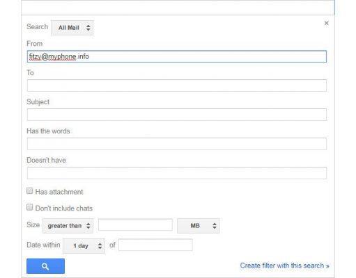Enable the Has attachment checkbox
Viewport: 356px width, 278px height.
coord(30,191)
